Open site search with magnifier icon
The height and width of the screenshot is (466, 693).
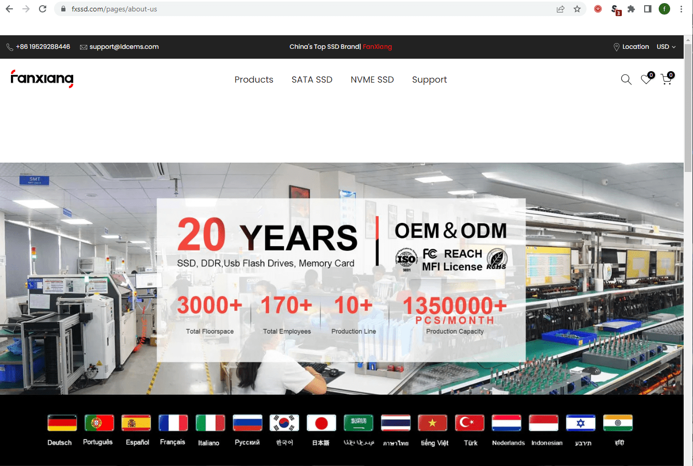click(626, 79)
